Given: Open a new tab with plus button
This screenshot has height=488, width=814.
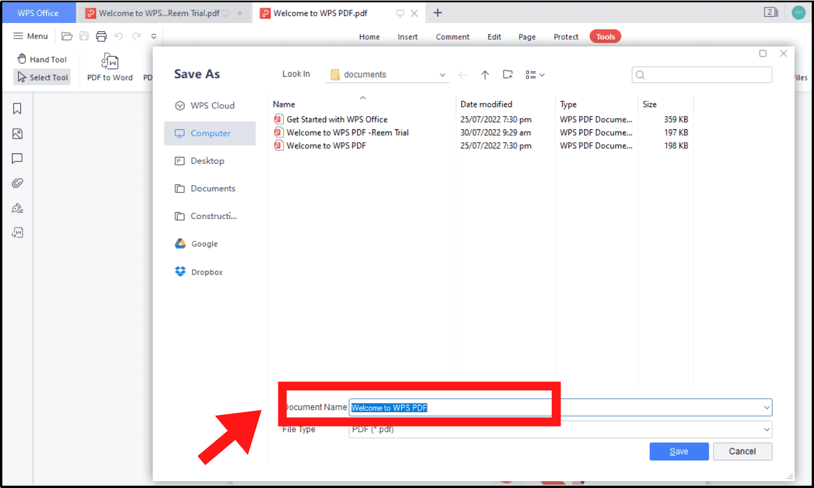Looking at the screenshot, I should pyautogui.click(x=437, y=13).
